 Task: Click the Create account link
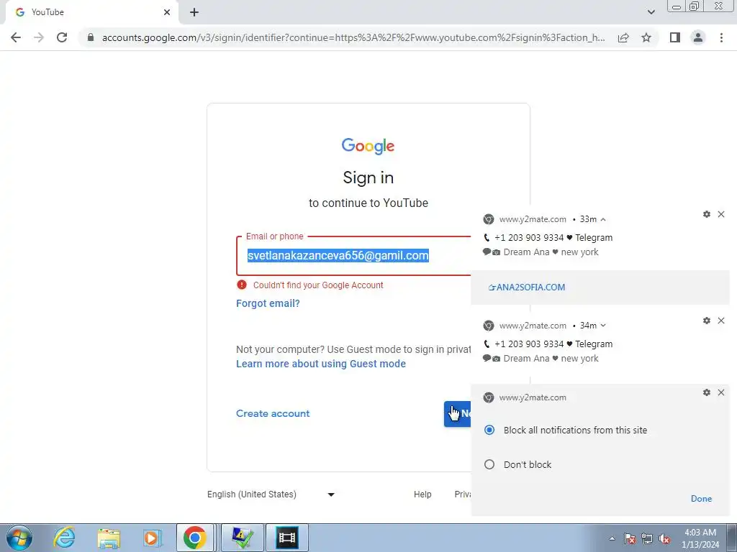pos(273,413)
